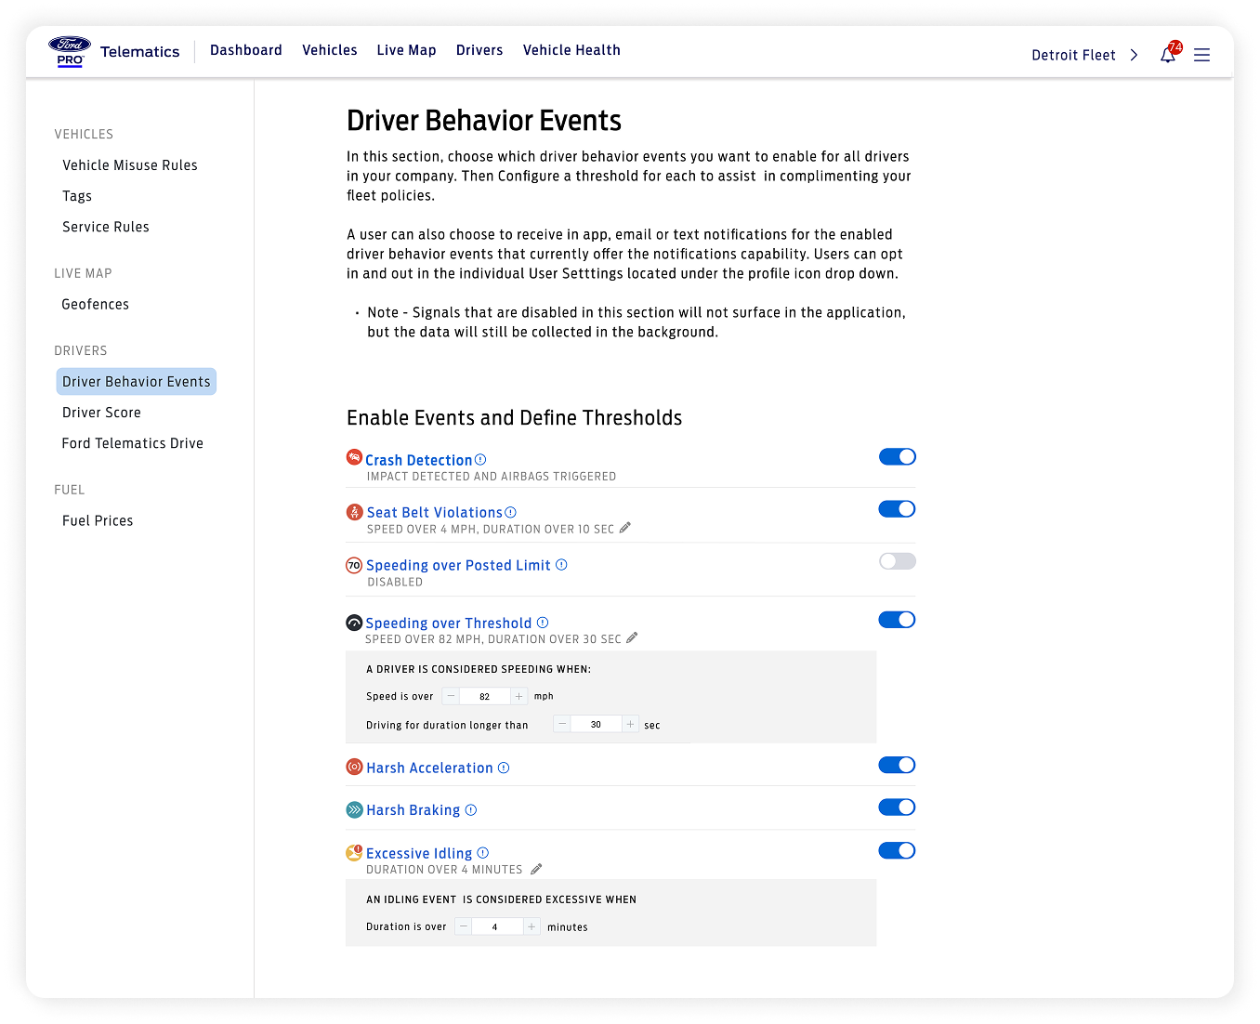Go to the Live Map tab

tap(406, 50)
